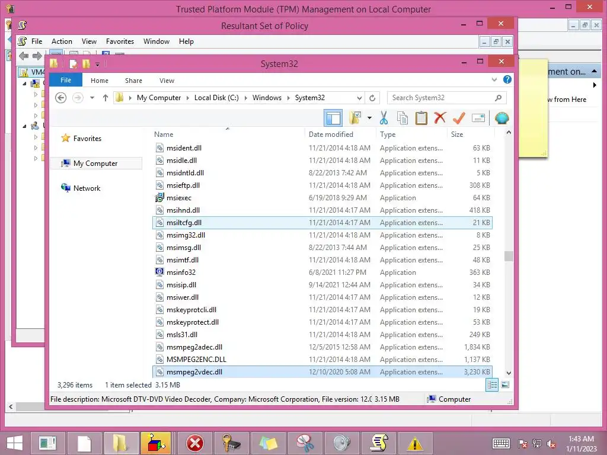Open Action menu in Resultant Set of Policy

(x=62, y=41)
